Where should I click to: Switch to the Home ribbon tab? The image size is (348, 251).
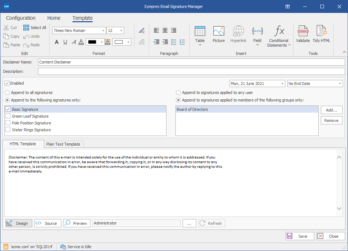[x=54, y=18]
